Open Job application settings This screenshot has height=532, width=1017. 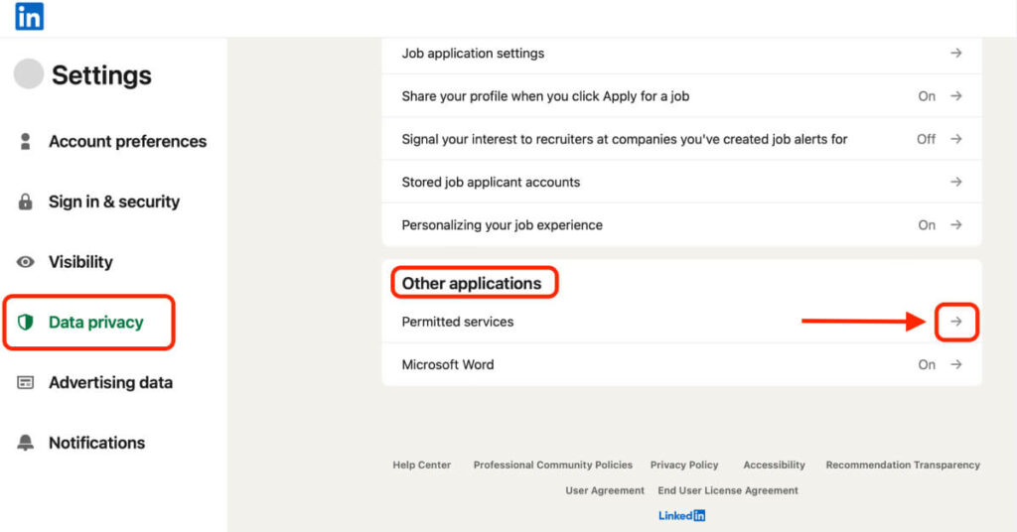tap(681, 54)
